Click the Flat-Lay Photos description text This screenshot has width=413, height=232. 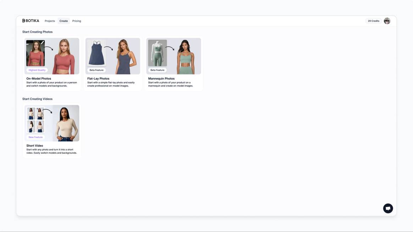(111, 84)
